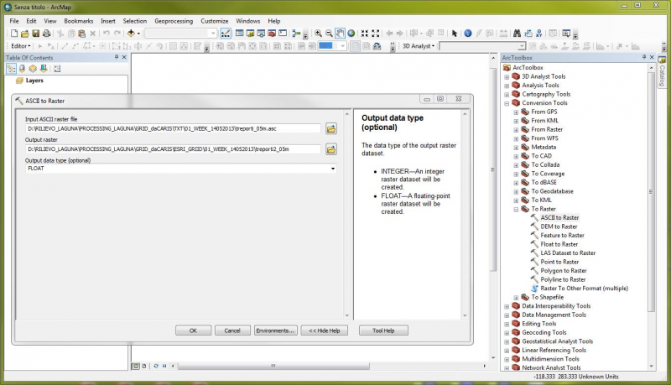Click the Fixed Zoom Out icon
671x385 pixels.
click(x=376, y=34)
